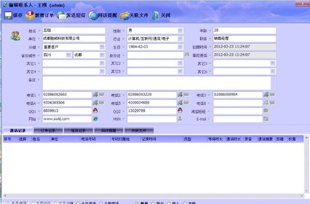Open QQ chat penguin icon for QQ1
The width and height of the screenshot is (310, 204).
95,111
